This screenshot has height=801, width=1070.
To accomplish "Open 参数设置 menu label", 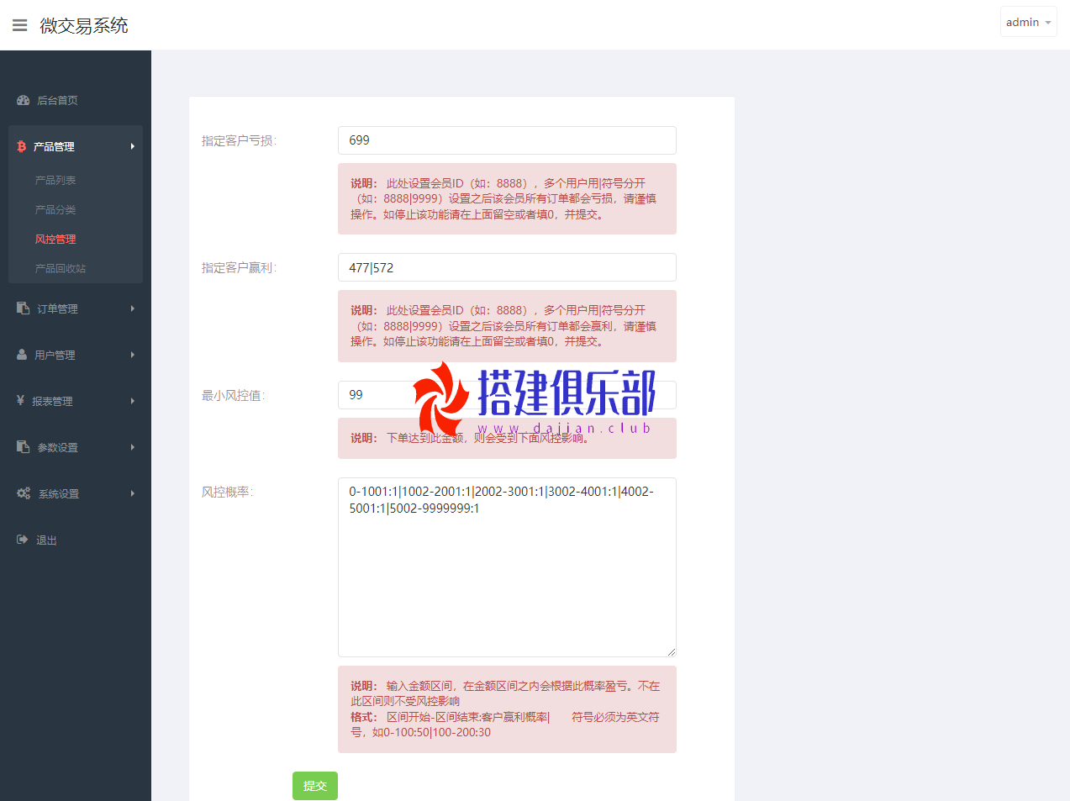I will tap(57, 447).
